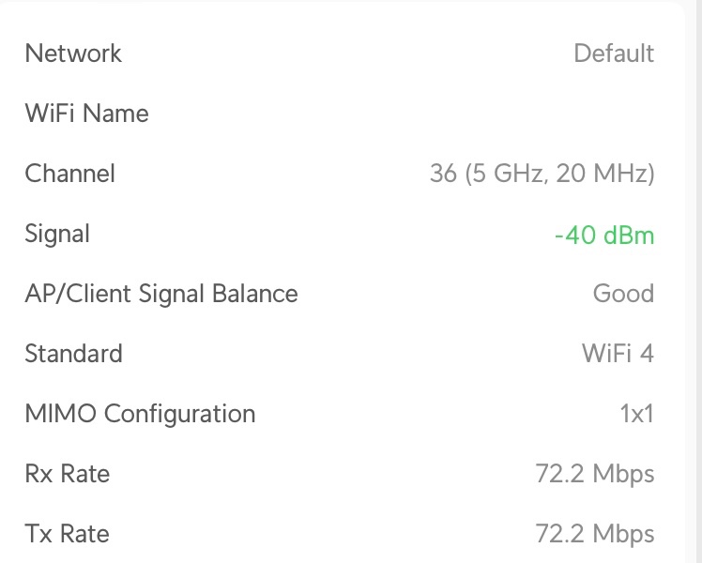The image size is (702, 563).
Task: Click the Tx Rate 72.2 Mbps value
Action: click(x=595, y=534)
